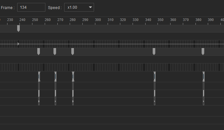Click ruler label 320
This screenshot has width=224, height=130.
[123, 20]
